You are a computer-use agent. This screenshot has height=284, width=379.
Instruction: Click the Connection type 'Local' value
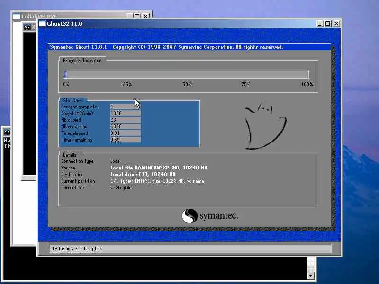(116, 161)
